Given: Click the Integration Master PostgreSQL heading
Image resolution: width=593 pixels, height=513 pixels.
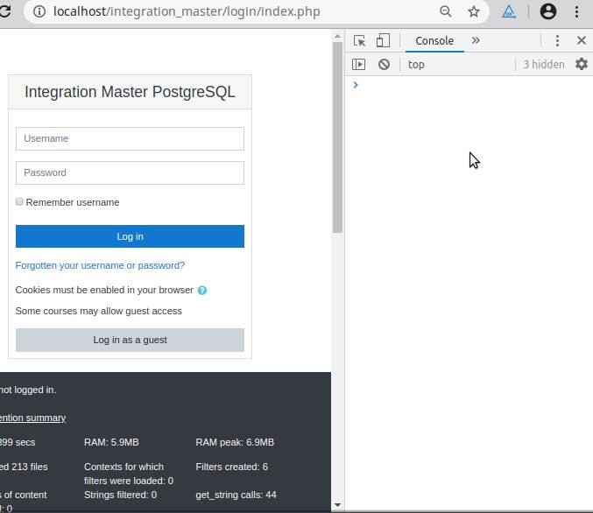Looking at the screenshot, I should pyautogui.click(x=130, y=92).
